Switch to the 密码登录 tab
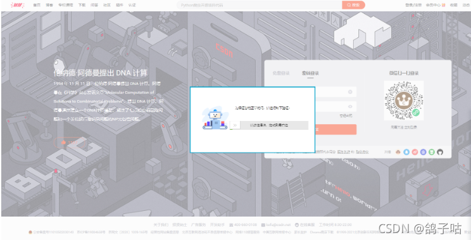 tap(310, 73)
